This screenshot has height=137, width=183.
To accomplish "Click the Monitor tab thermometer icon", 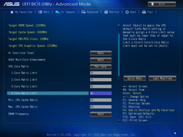I will pyautogui.click(x=106, y=12).
